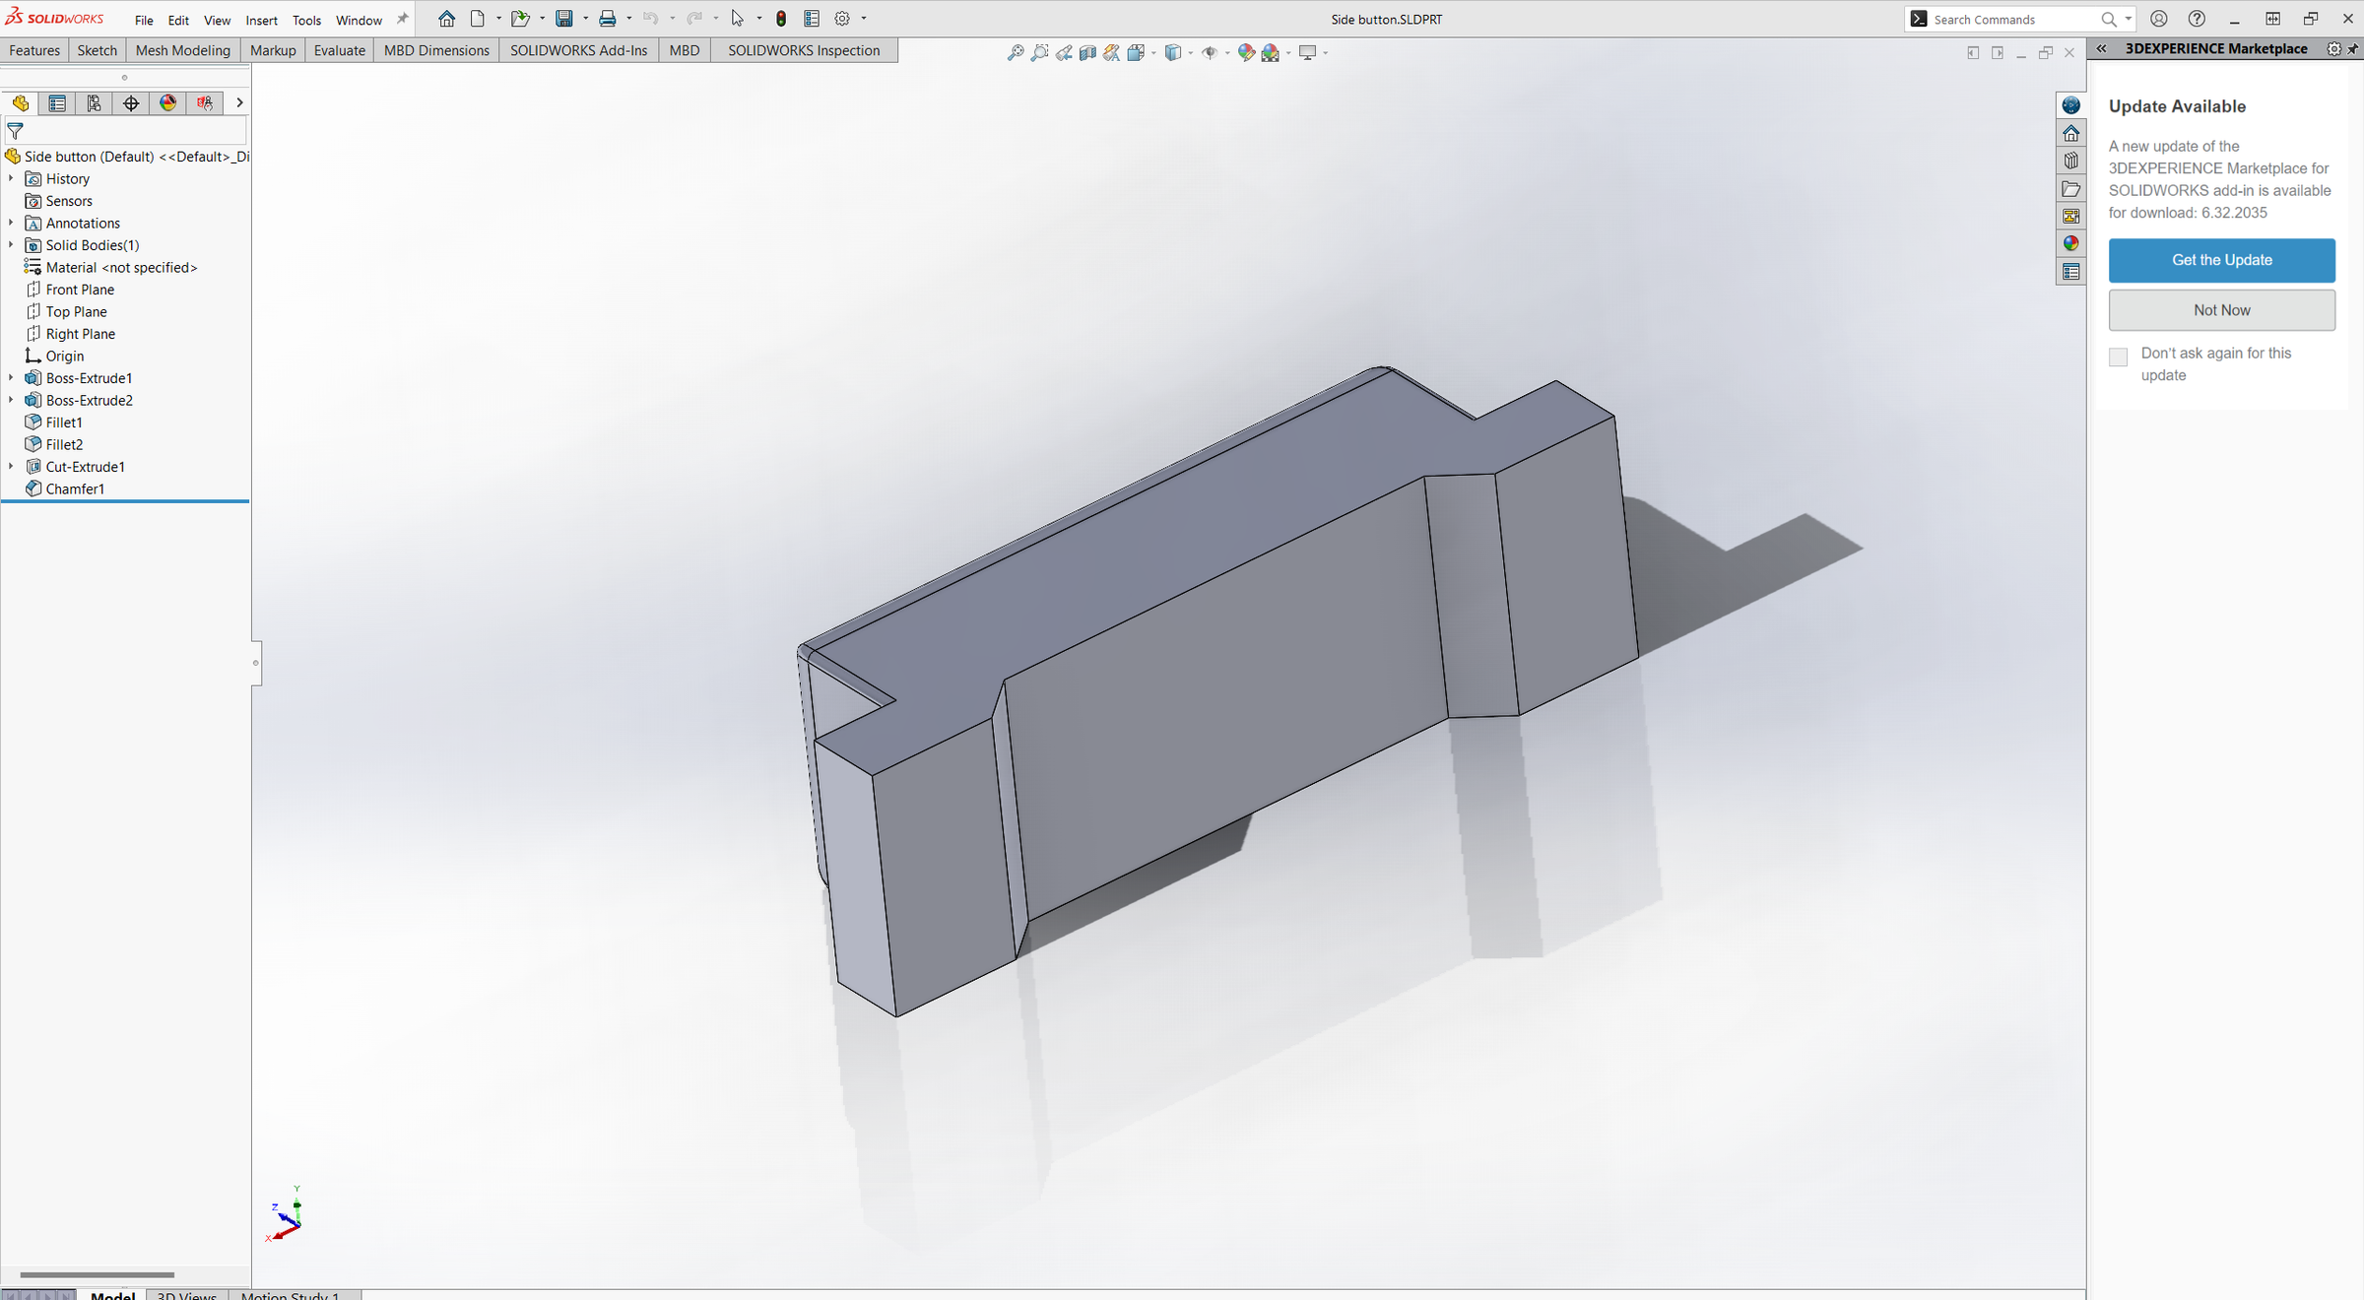Click the Rebuild traffic light icon
Image resolution: width=2364 pixels, height=1300 pixels.
[781, 19]
